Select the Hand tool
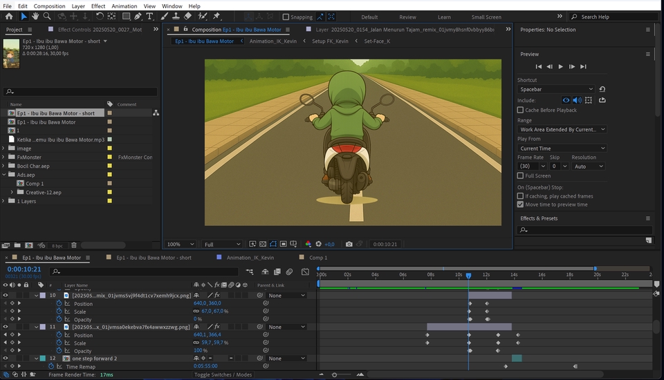 click(35, 17)
